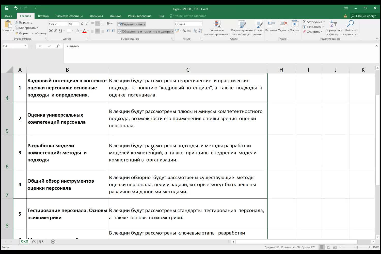Open Найти и выделить search menu
Screen dimensions: 381x254
pos(350,28)
